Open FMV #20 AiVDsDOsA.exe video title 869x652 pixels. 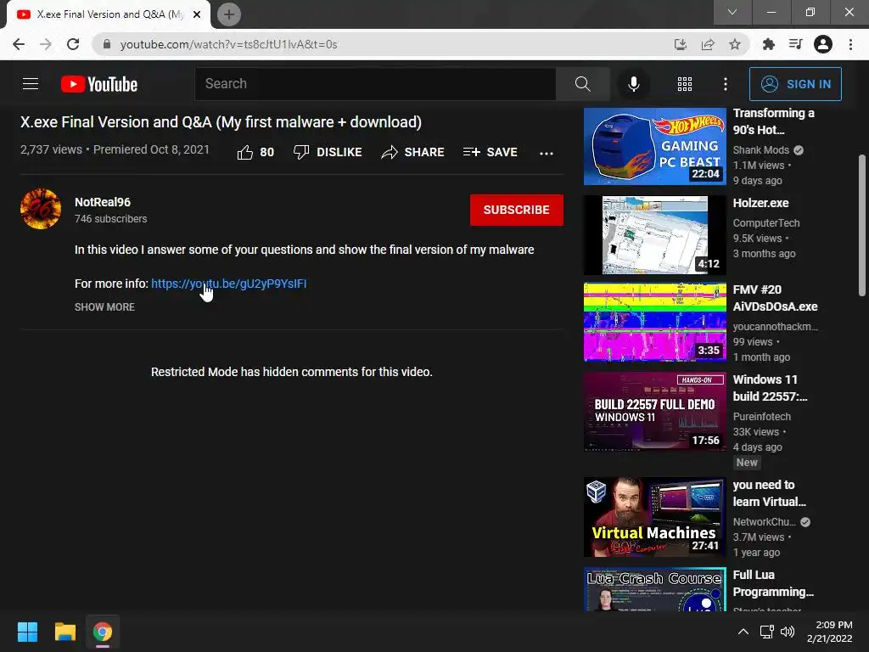click(775, 298)
